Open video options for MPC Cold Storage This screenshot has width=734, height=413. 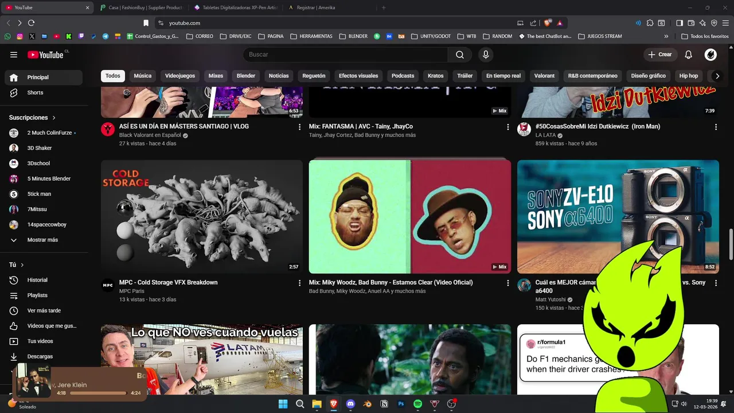click(x=299, y=283)
